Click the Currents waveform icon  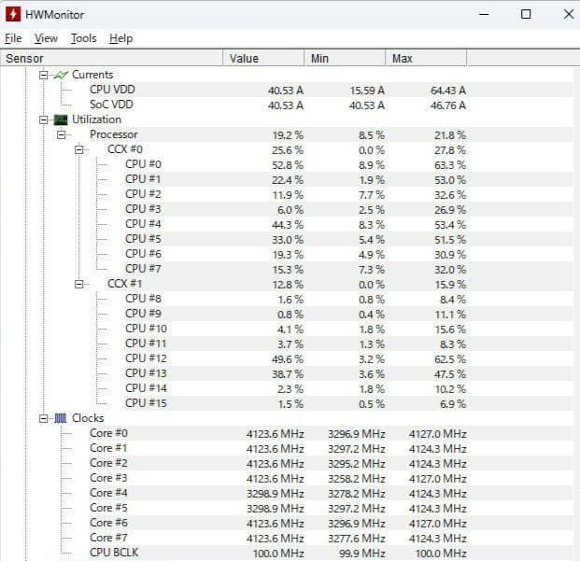point(61,75)
